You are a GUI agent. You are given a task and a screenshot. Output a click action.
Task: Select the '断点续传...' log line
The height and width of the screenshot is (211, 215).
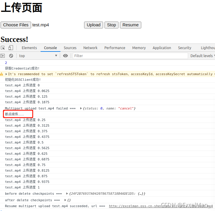(x=15, y=114)
